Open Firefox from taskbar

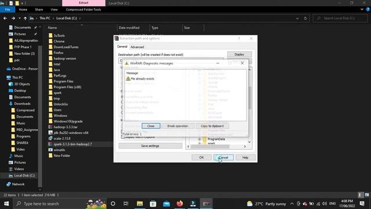click(180, 204)
